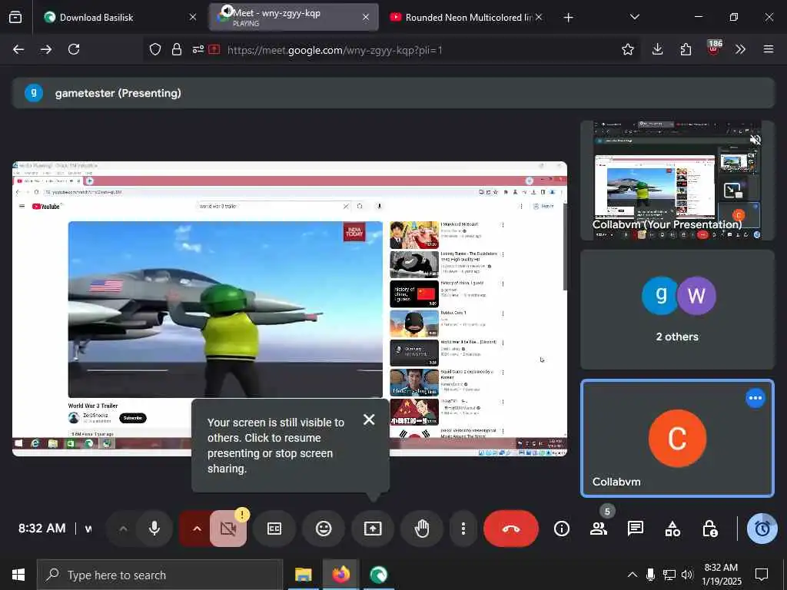The image size is (787, 590).
Task: Show the participants people panel
Action: (598, 529)
